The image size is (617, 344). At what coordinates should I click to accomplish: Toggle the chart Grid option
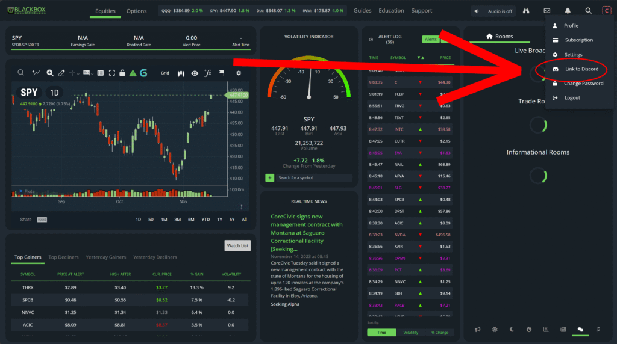165,73
